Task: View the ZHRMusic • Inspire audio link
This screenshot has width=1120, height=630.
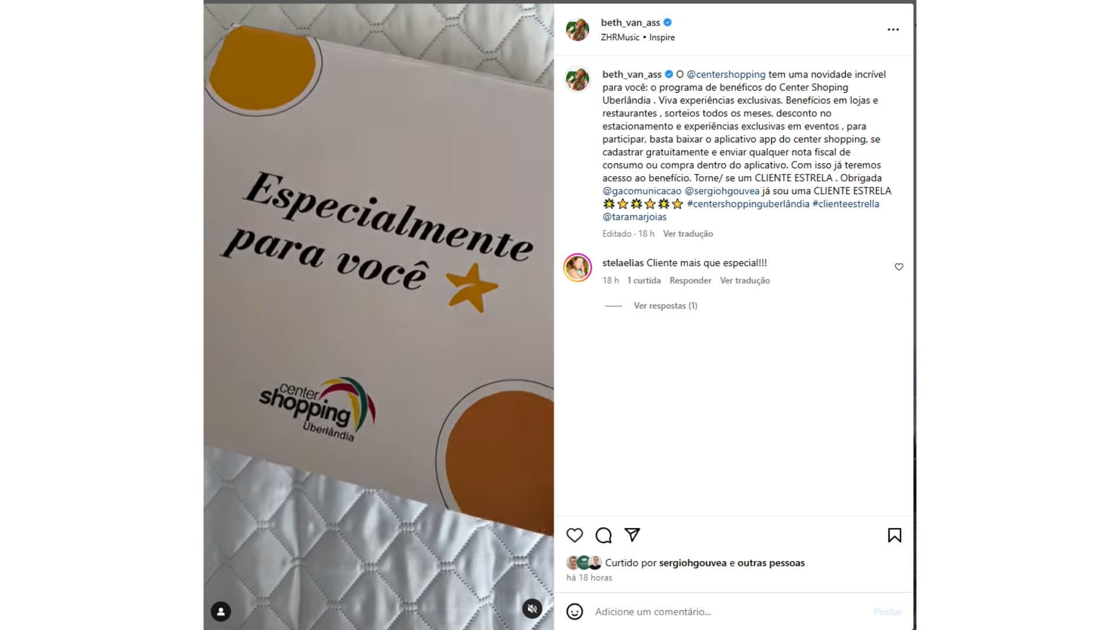Action: pos(638,37)
